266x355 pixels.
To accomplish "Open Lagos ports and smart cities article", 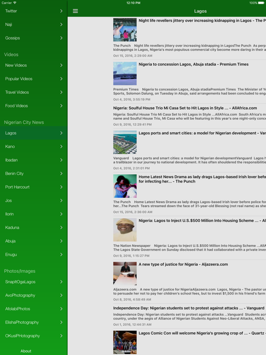I will (189, 151).
